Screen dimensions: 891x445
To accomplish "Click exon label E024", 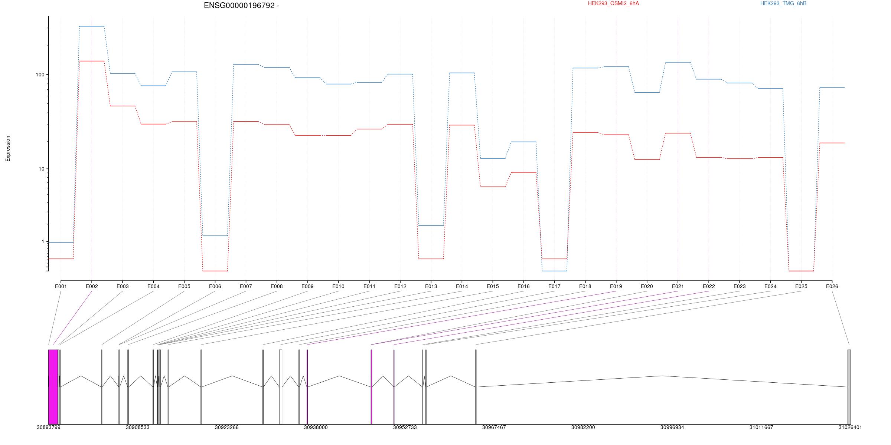I will [770, 286].
